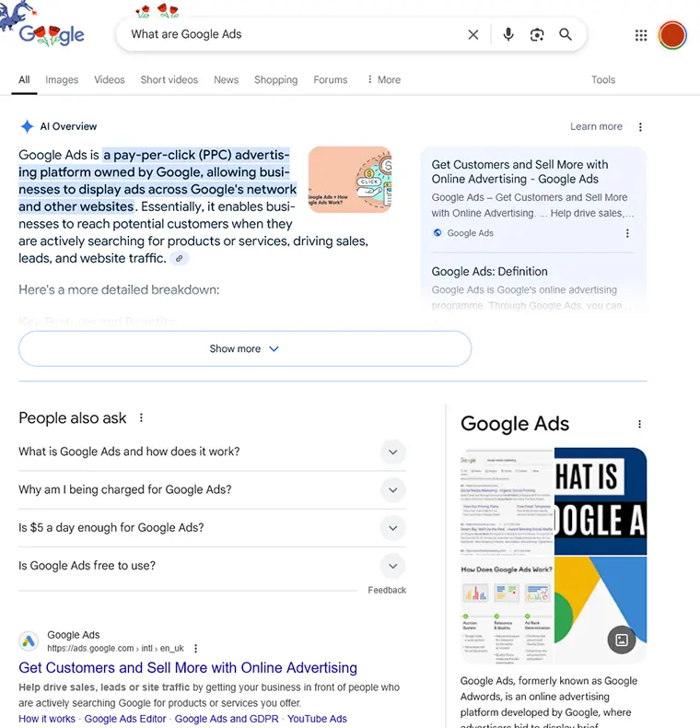Open the 'Google Ads and GDPR' sitelink
The height and width of the screenshot is (728, 700).
(227, 719)
